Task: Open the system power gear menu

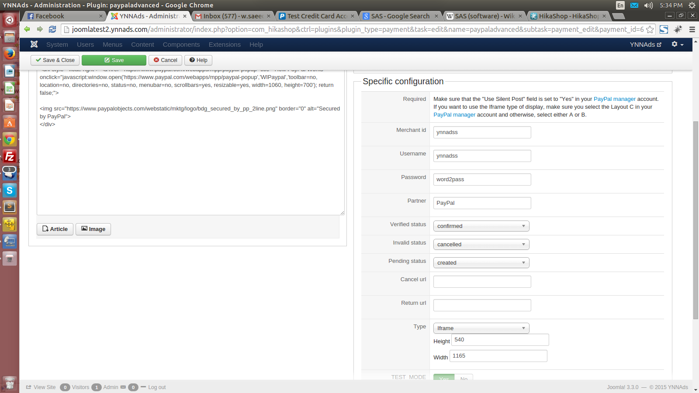Action: 692,5
